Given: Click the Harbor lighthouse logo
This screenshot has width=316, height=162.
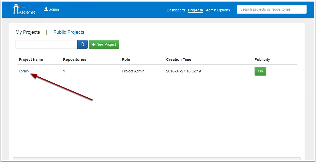Looking at the screenshot, I should [24, 9].
